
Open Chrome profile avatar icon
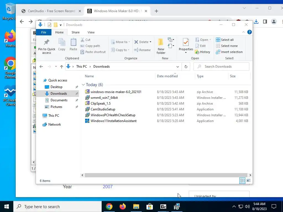click(274, 22)
